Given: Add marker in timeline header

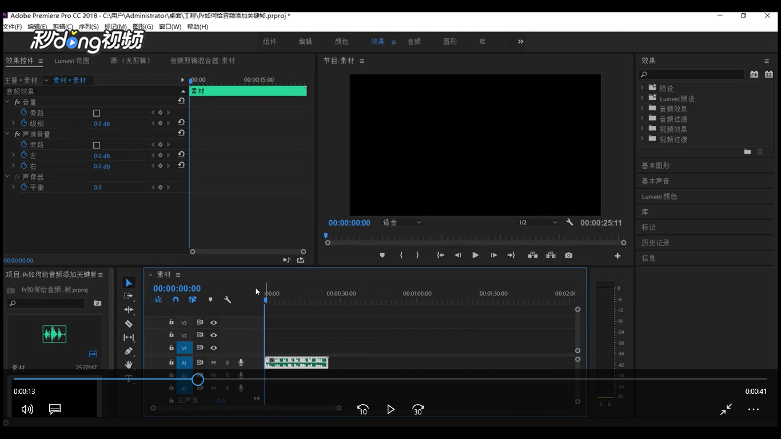Looking at the screenshot, I should 210,300.
